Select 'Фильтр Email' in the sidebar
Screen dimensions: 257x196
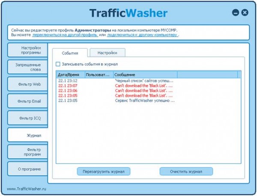tap(27, 101)
